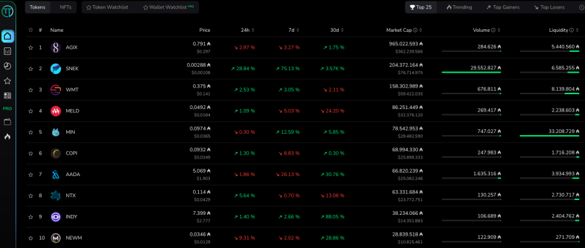The width and height of the screenshot is (585, 248).
Task: Open the bar chart icon in sidebar
Action: pos(7,51)
